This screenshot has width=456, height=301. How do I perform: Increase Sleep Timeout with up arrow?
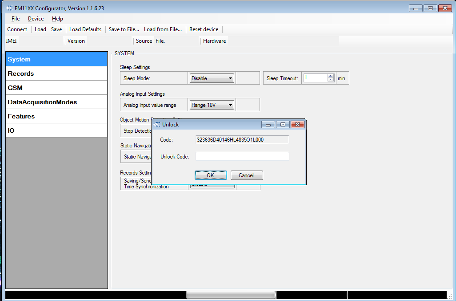pos(330,76)
